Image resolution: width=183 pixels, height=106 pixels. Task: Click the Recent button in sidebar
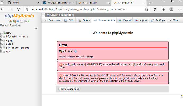[x=4, y=25]
